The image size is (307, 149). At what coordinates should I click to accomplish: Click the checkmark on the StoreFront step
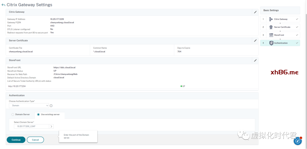tap(297, 35)
